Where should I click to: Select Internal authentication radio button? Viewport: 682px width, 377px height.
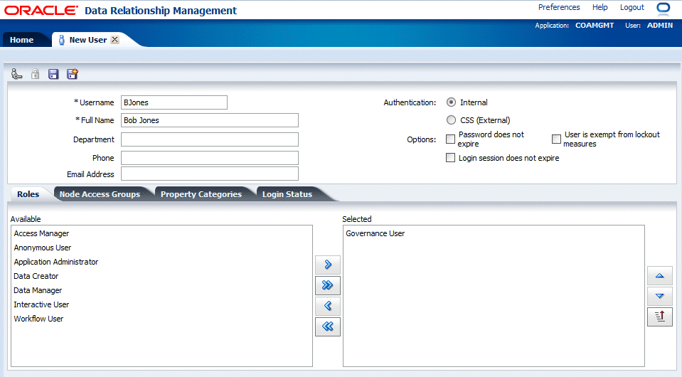[x=451, y=102]
